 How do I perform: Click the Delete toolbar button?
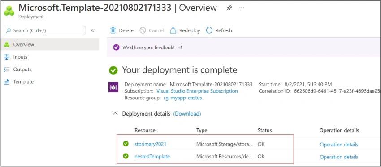click(122, 30)
